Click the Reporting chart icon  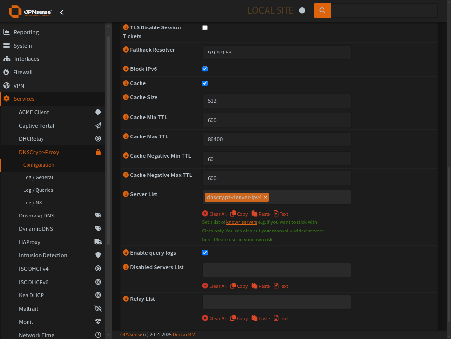[x=7, y=32]
